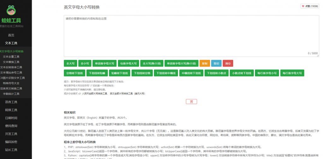Click 单词首字母大写 button
The height and width of the screenshot is (159, 323).
105,63
